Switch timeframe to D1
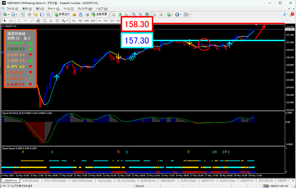This screenshot has height=188, width=296. click(x=112, y=21)
